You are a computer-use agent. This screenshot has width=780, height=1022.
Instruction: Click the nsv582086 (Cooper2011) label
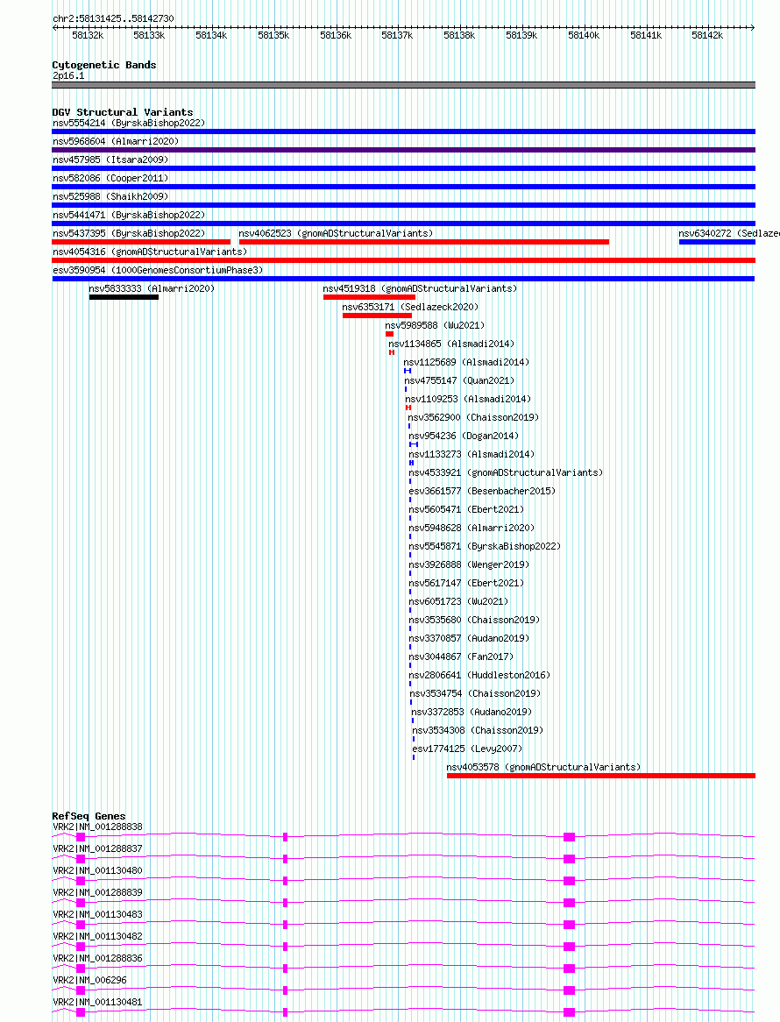pos(110,178)
